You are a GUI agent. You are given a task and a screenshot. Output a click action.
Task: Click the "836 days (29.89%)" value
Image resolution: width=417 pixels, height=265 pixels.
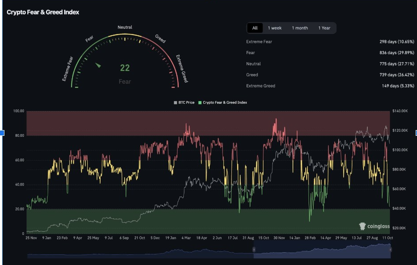point(397,53)
